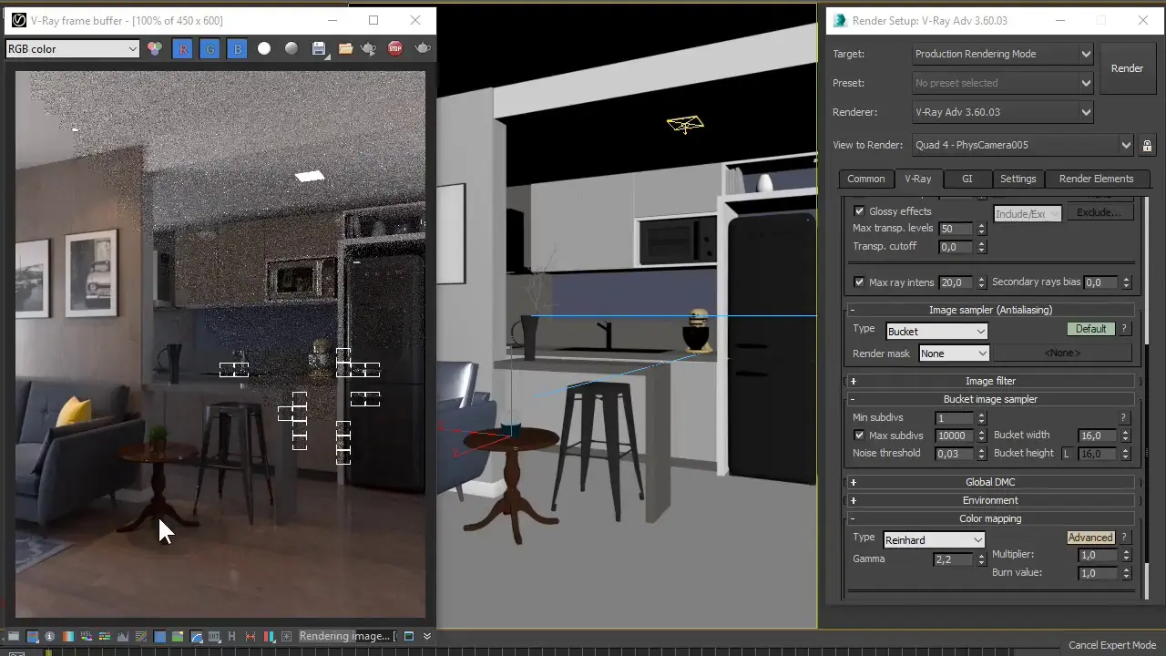Stop the current render

point(394,48)
